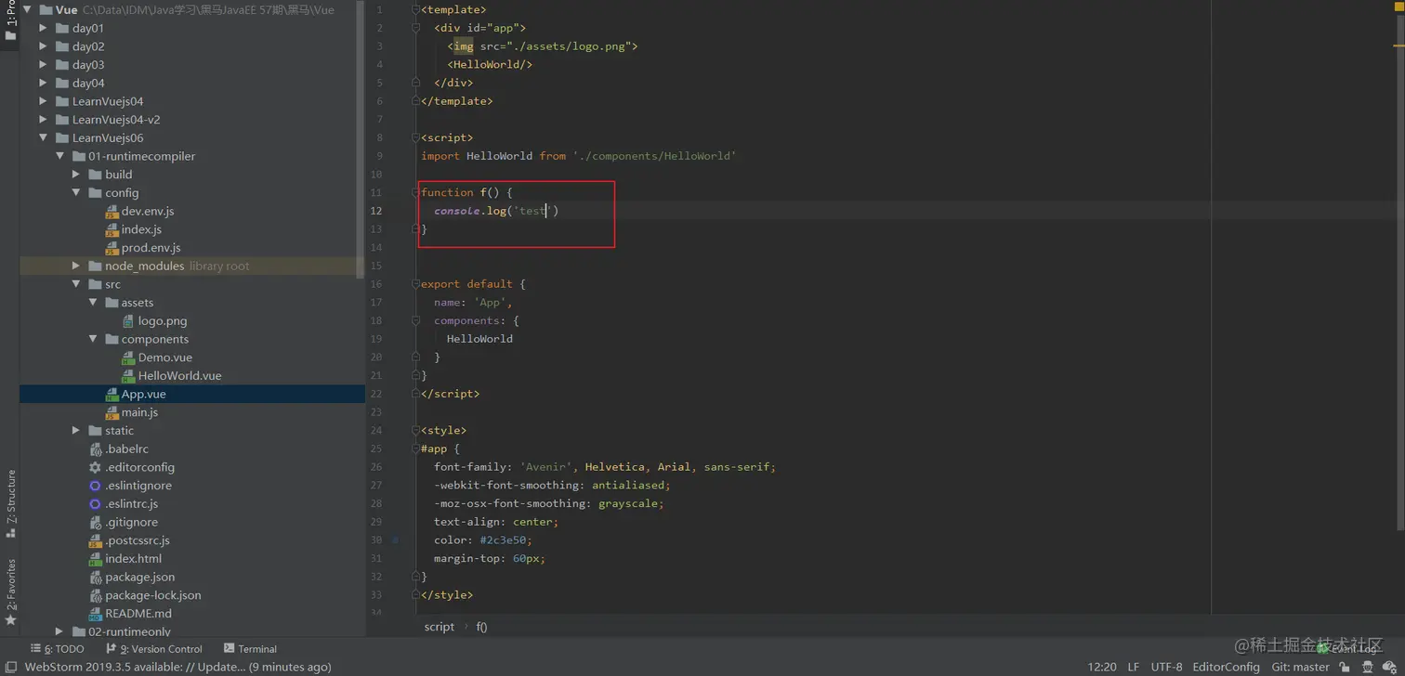Screen dimensions: 1405x676
Task: Select main.js file icon
Action: pos(112,412)
